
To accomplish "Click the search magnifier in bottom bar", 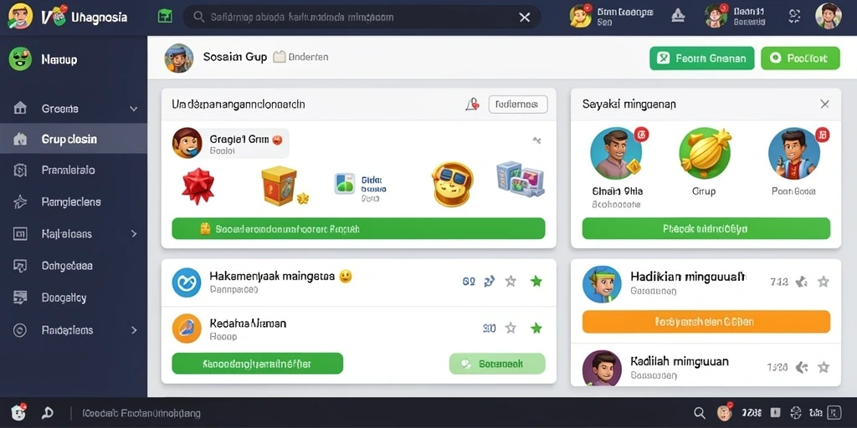I will [699, 413].
